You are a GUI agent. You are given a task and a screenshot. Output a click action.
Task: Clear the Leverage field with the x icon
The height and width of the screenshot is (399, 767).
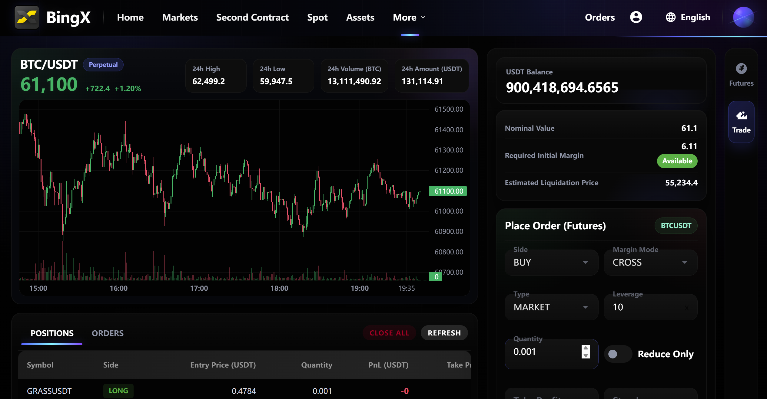click(686, 308)
